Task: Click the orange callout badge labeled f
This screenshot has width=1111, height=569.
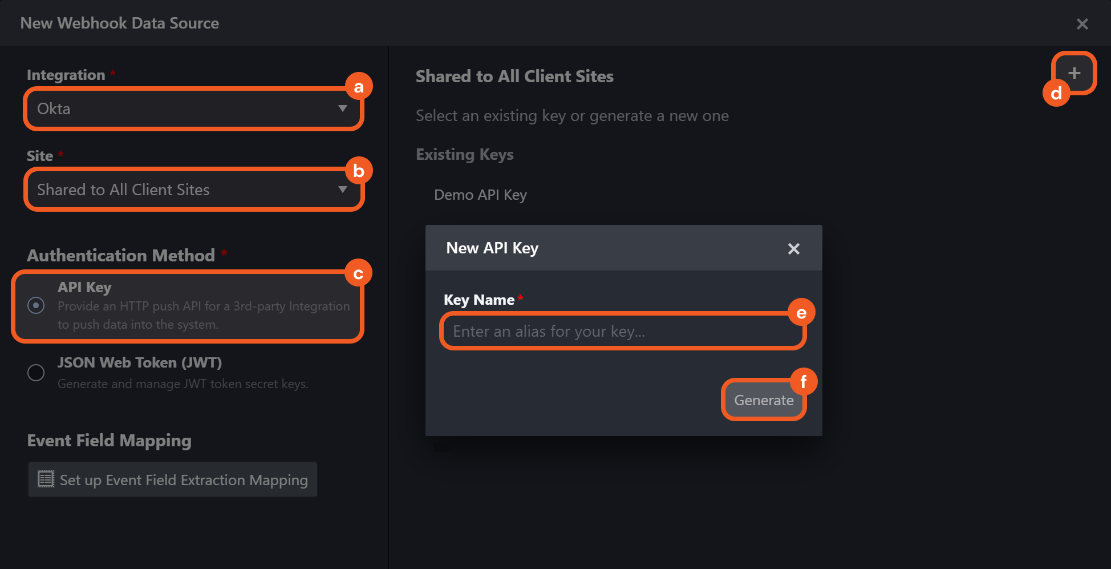Action: pyautogui.click(x=804, y=381)
